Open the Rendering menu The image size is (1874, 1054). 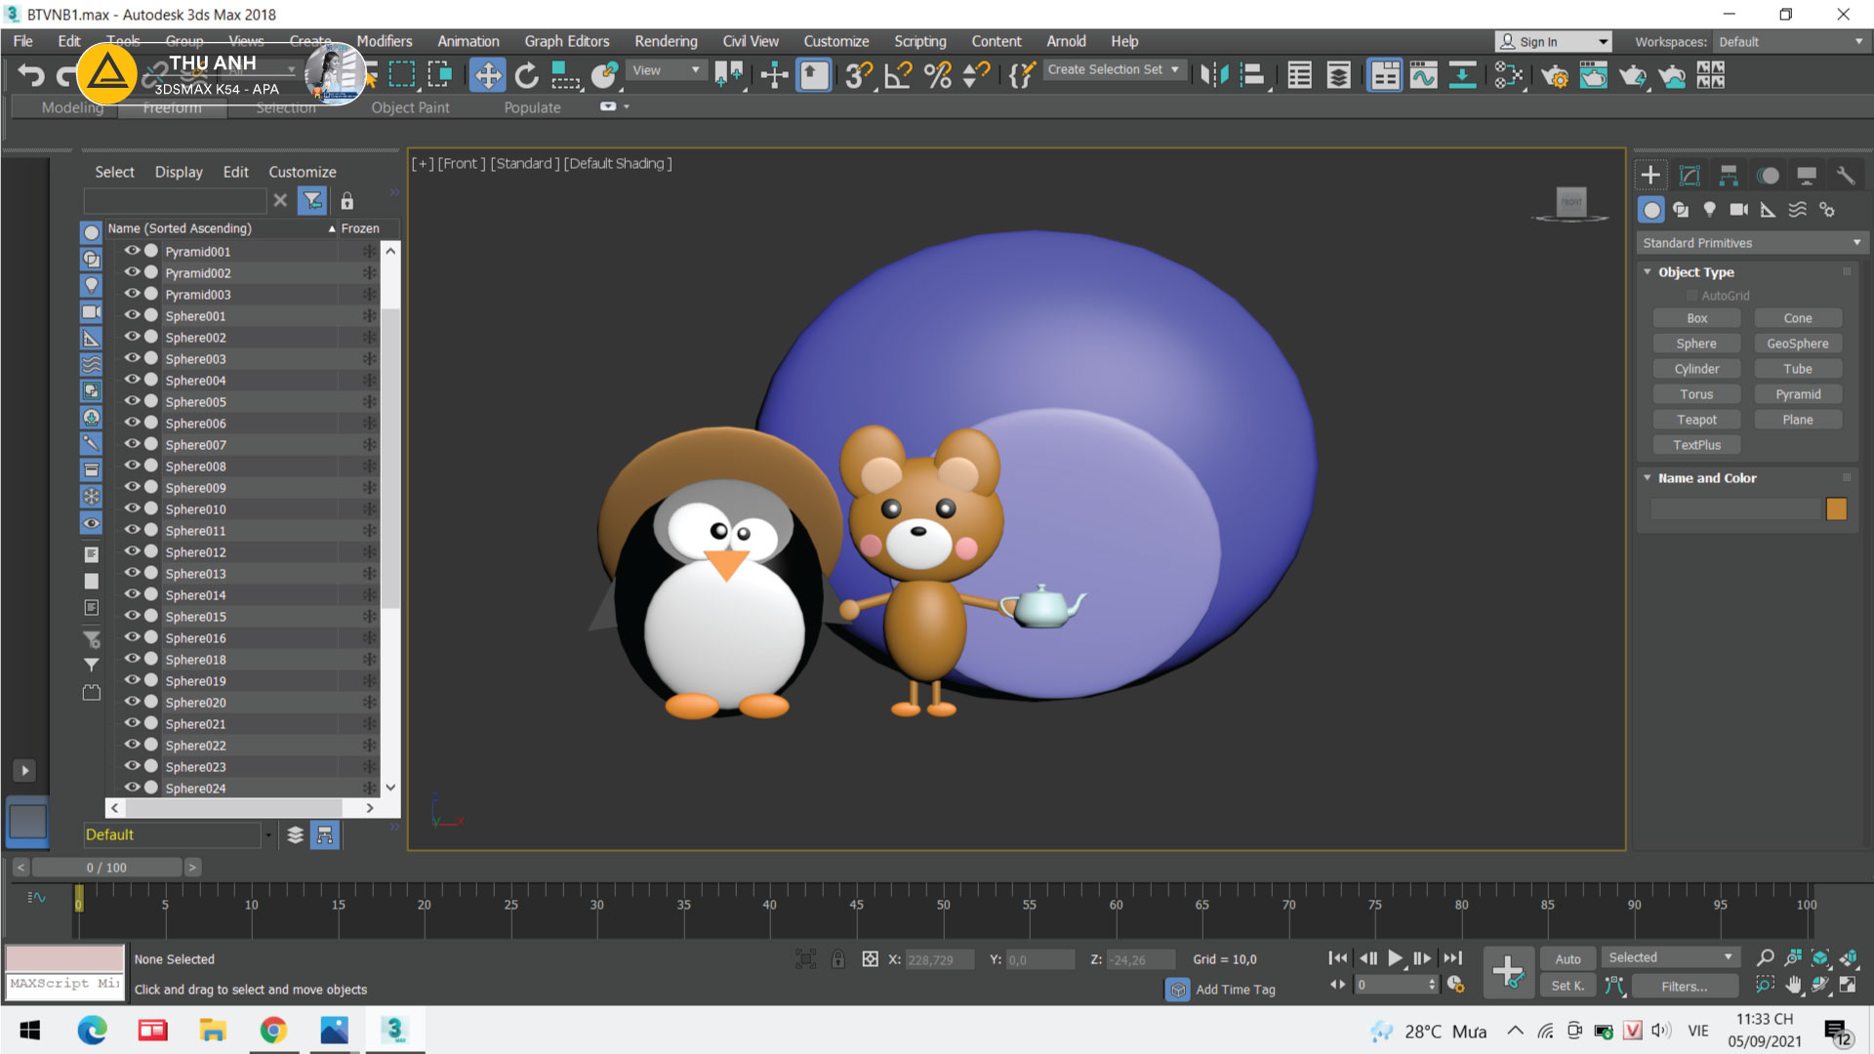click(666, 41)
